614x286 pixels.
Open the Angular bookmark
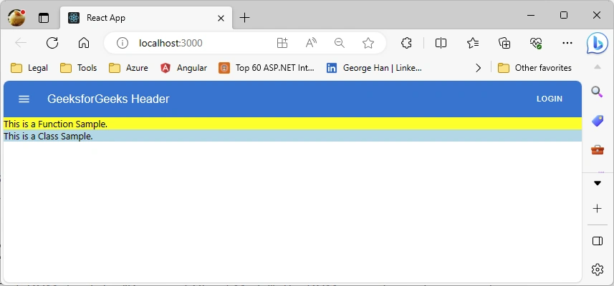183,68
